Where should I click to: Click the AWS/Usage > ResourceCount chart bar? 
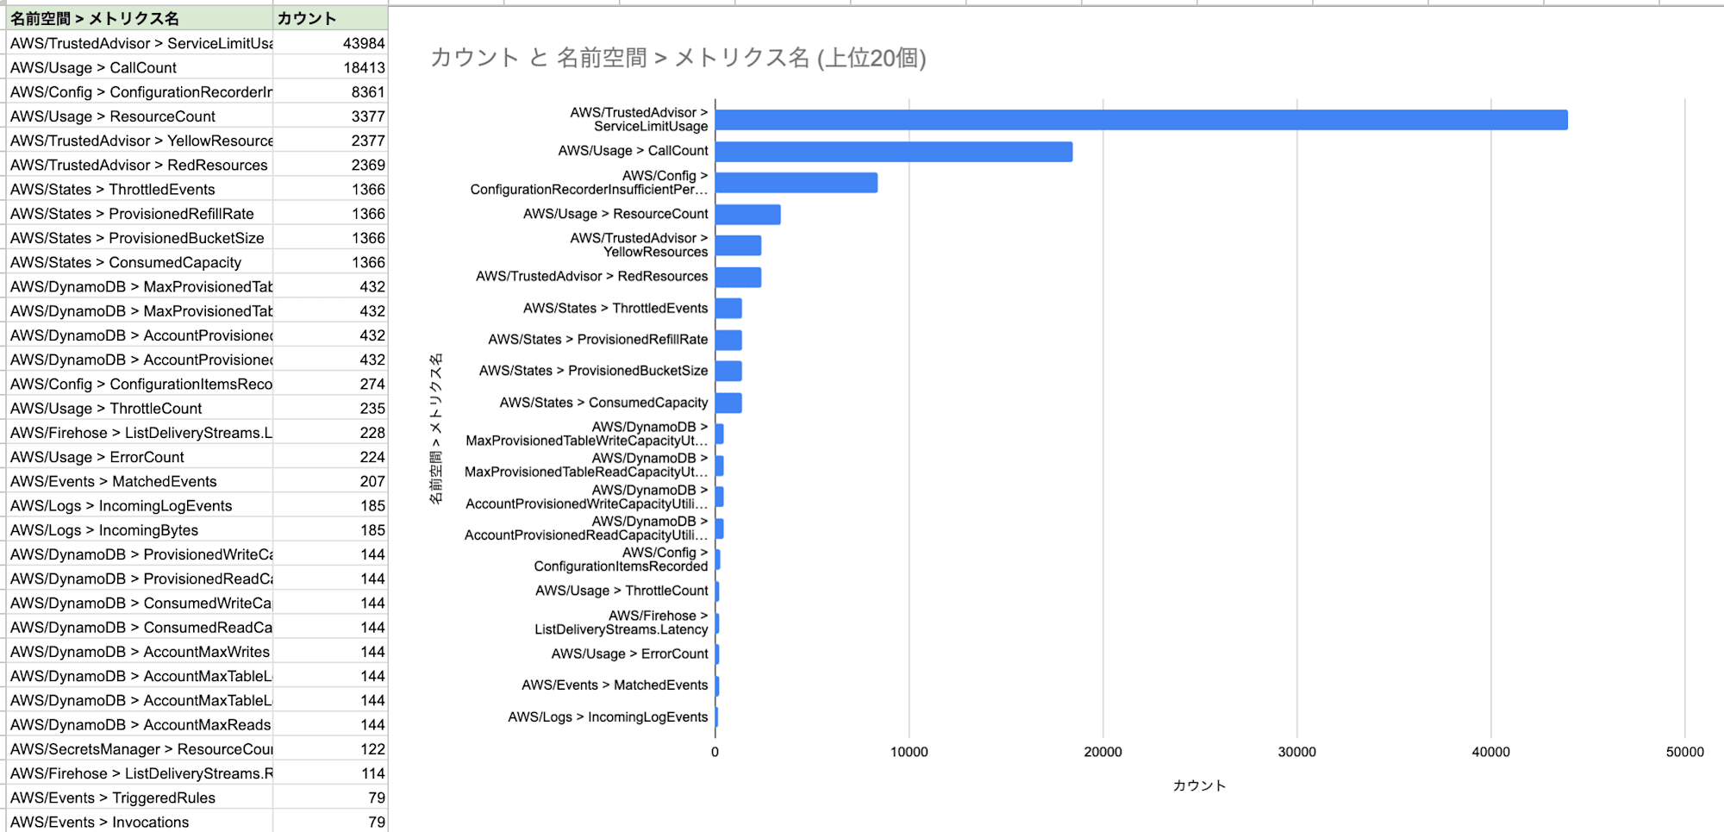[748, 215]
